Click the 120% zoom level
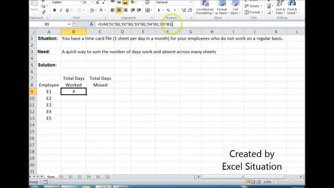Viewport: 334px width, 188px height. pyautogui.click(x=267, y=182)
